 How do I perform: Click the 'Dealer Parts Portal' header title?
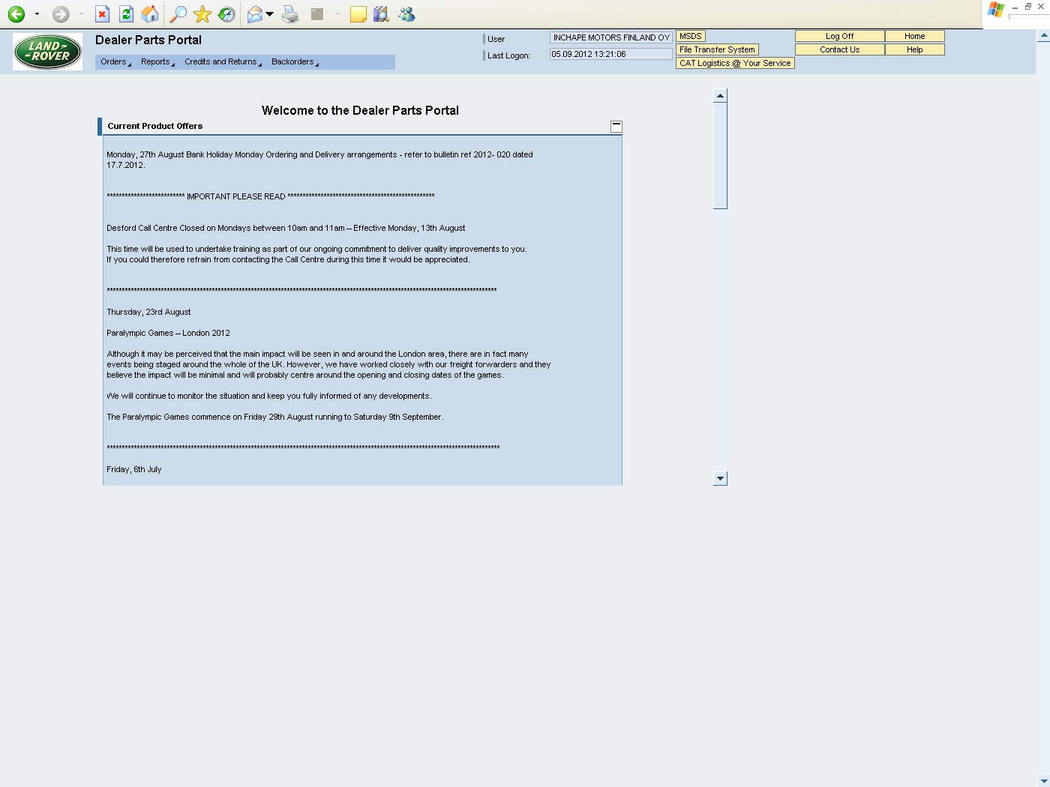point(148,40)
